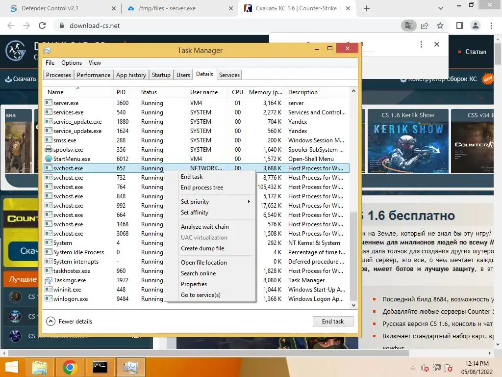This screenshot has width=502, height=377.
Task: Switch to the Performance tab
Action: (94, 75)
